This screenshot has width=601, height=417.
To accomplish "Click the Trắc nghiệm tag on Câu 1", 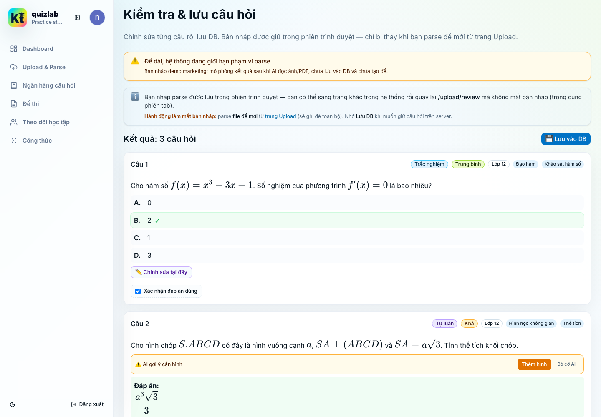I will point(429,164).
